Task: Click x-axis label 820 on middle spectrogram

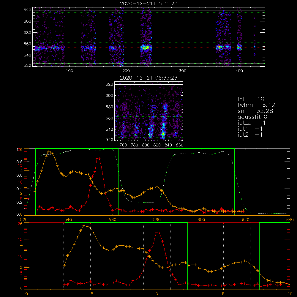Action: pos(157,145)
